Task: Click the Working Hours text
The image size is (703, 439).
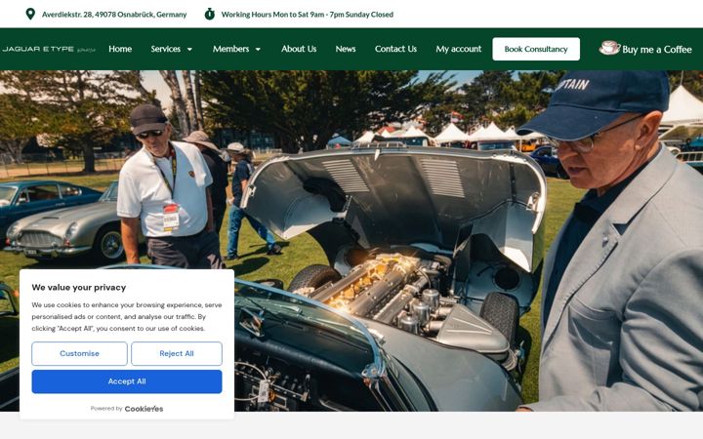Action: pyautogui.click(x=308, y=15)
